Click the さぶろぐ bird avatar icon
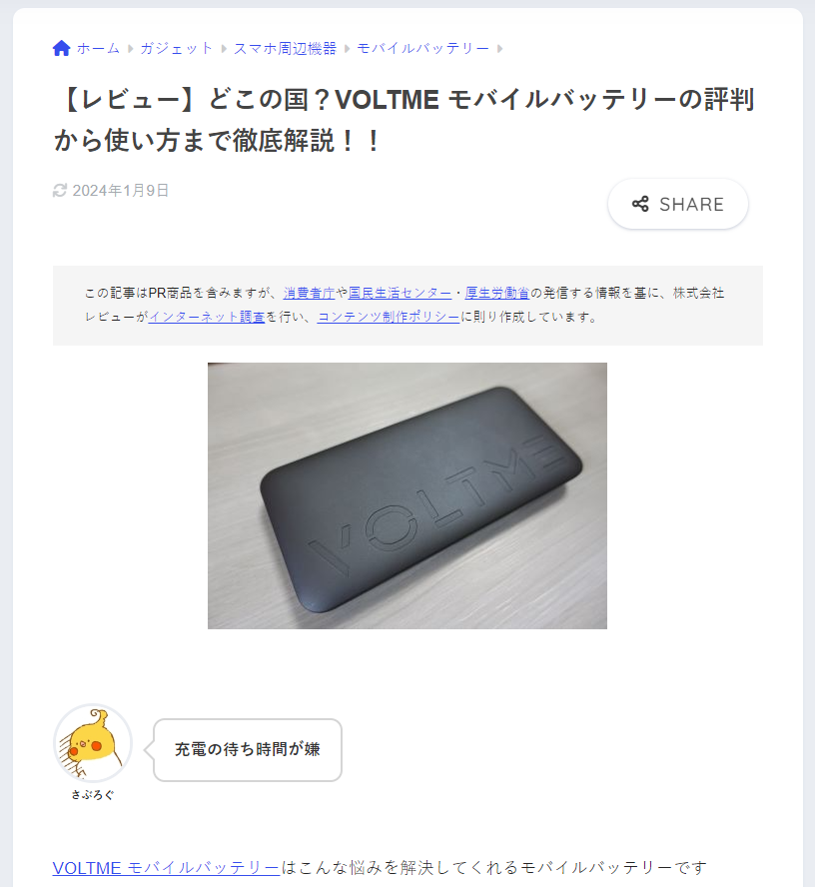 pyautogui.click(x=93, y=743)
